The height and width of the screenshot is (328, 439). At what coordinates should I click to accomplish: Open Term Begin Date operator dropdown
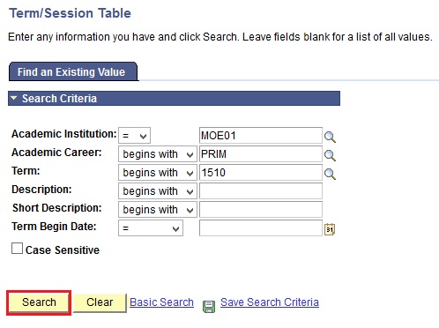pos(151,228)
